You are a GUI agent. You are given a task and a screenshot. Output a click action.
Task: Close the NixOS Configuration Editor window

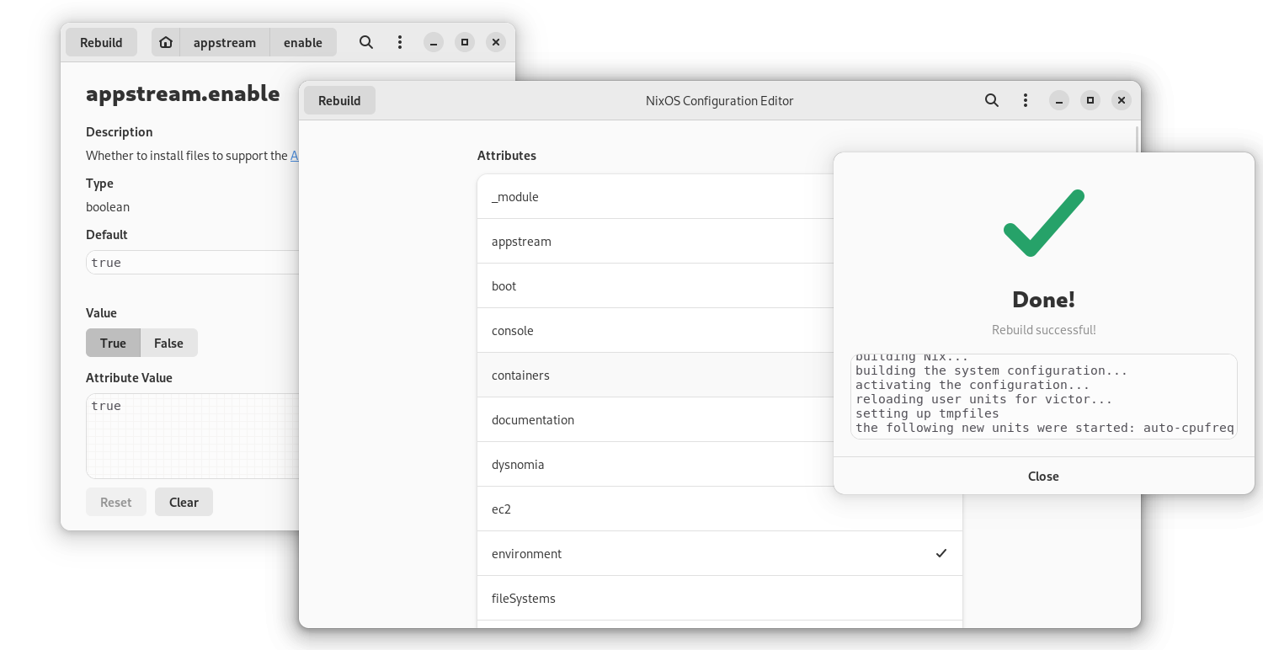(1122, 100)
